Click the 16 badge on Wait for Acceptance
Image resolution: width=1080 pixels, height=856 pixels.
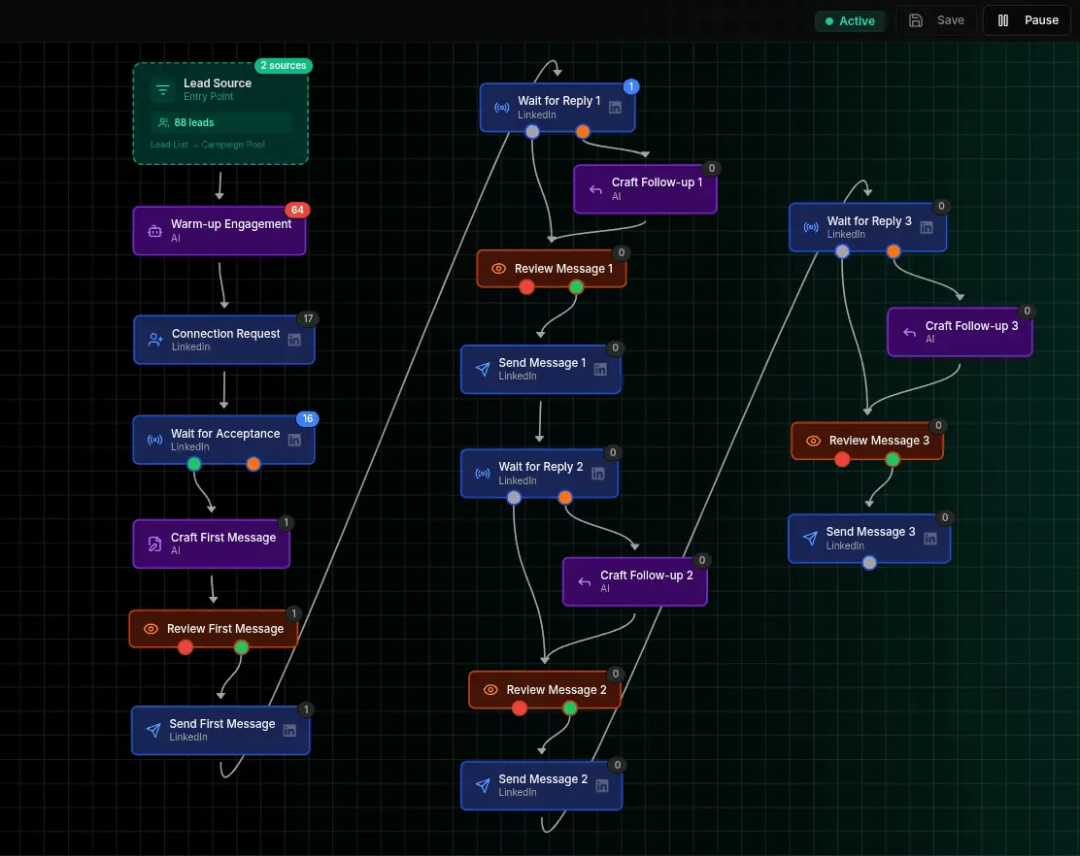click(x=308, y=418)
